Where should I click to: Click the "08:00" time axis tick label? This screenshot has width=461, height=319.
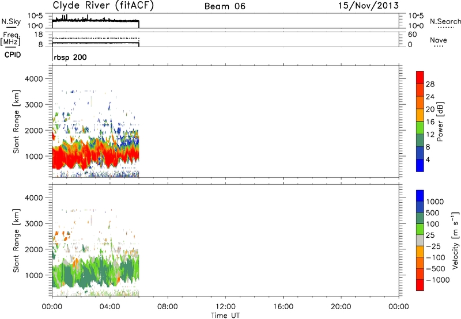point(168,307)
